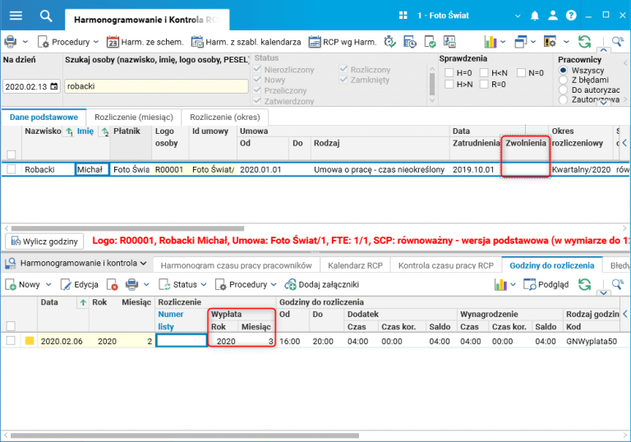Expand the lower Procedury dropdown
This screenshot has height=442, width=631.
click(x=274, y=284)
